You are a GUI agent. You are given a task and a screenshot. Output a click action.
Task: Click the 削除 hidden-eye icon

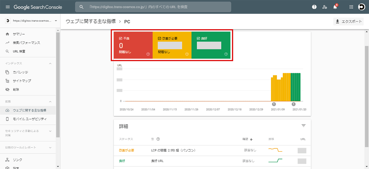[x=8, y=89]
